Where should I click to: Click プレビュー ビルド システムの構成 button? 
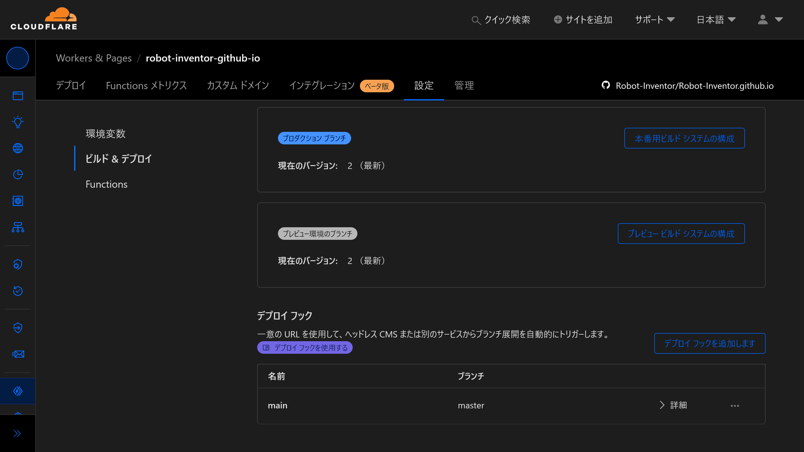coord(681,234)
